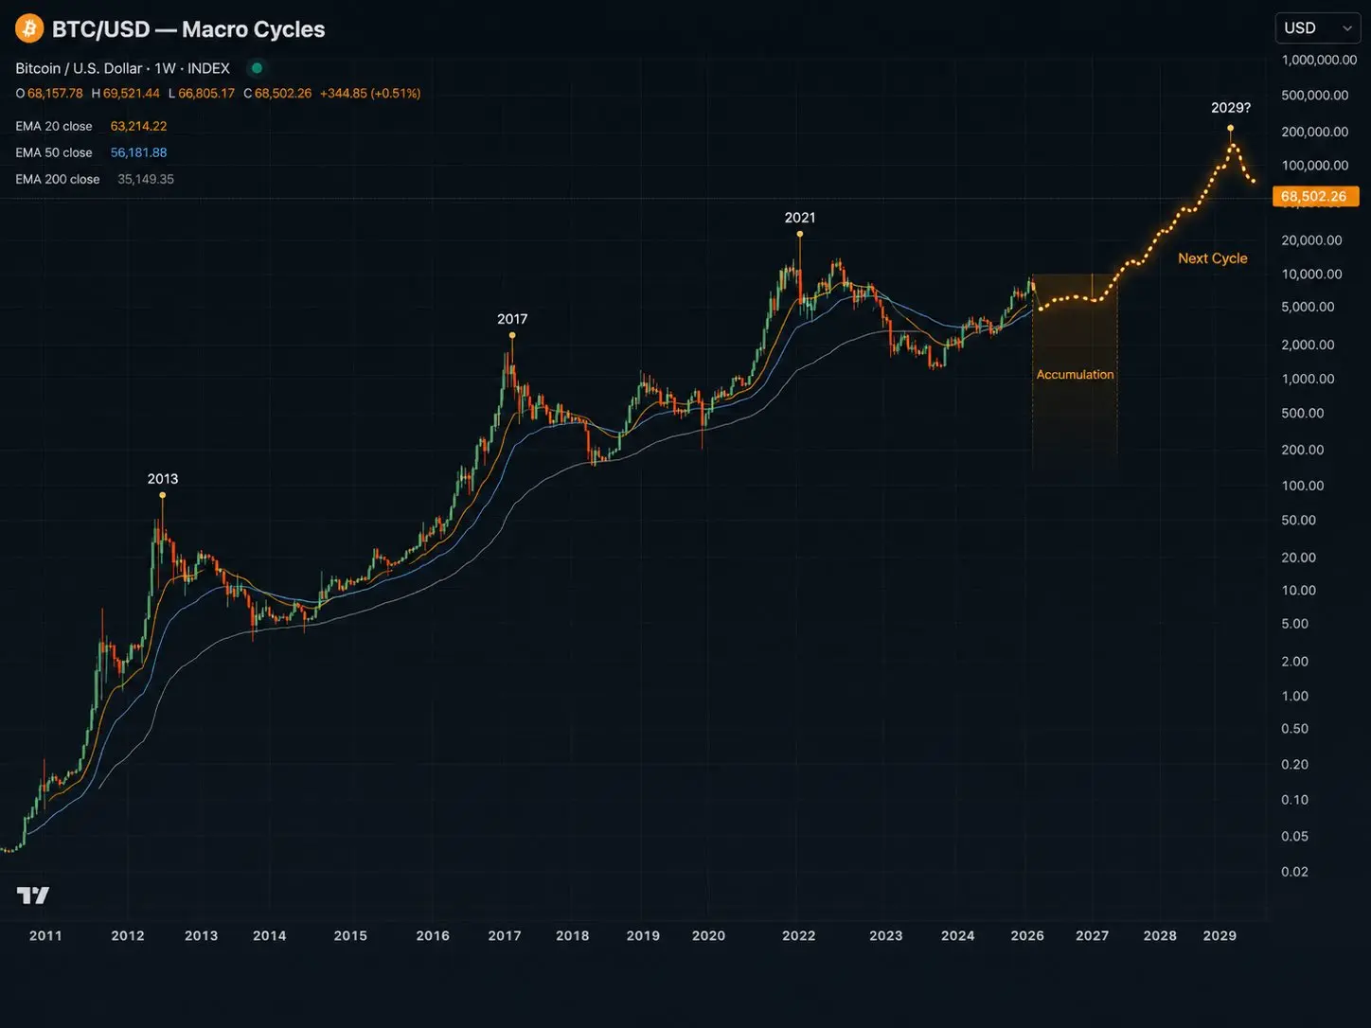Click 2020 on the time axis
The width and height of the screenshot is (1371, 1028).
point(709,936)
